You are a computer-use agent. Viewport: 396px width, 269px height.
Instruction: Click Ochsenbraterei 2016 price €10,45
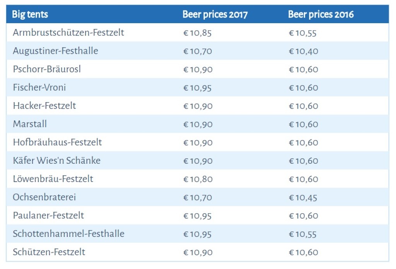tap(303, 197)
